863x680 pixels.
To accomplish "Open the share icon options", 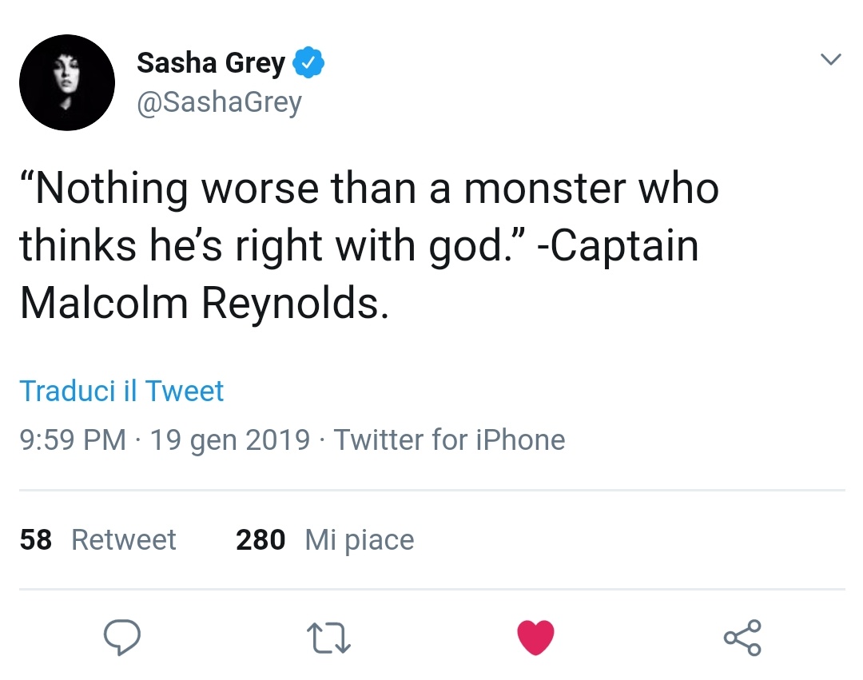I will (x=742, y=637).
